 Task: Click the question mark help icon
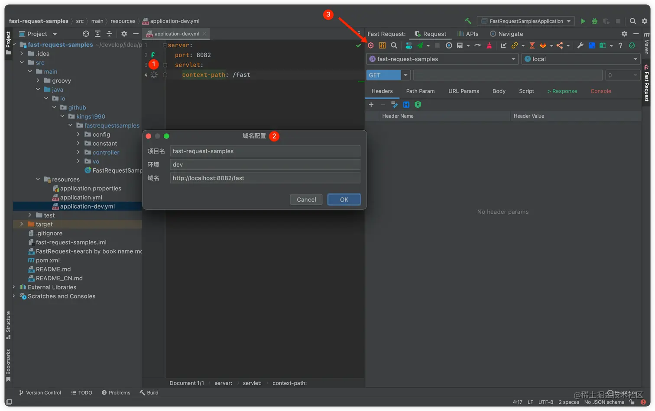pyautogui.click(x=620, y=45)
